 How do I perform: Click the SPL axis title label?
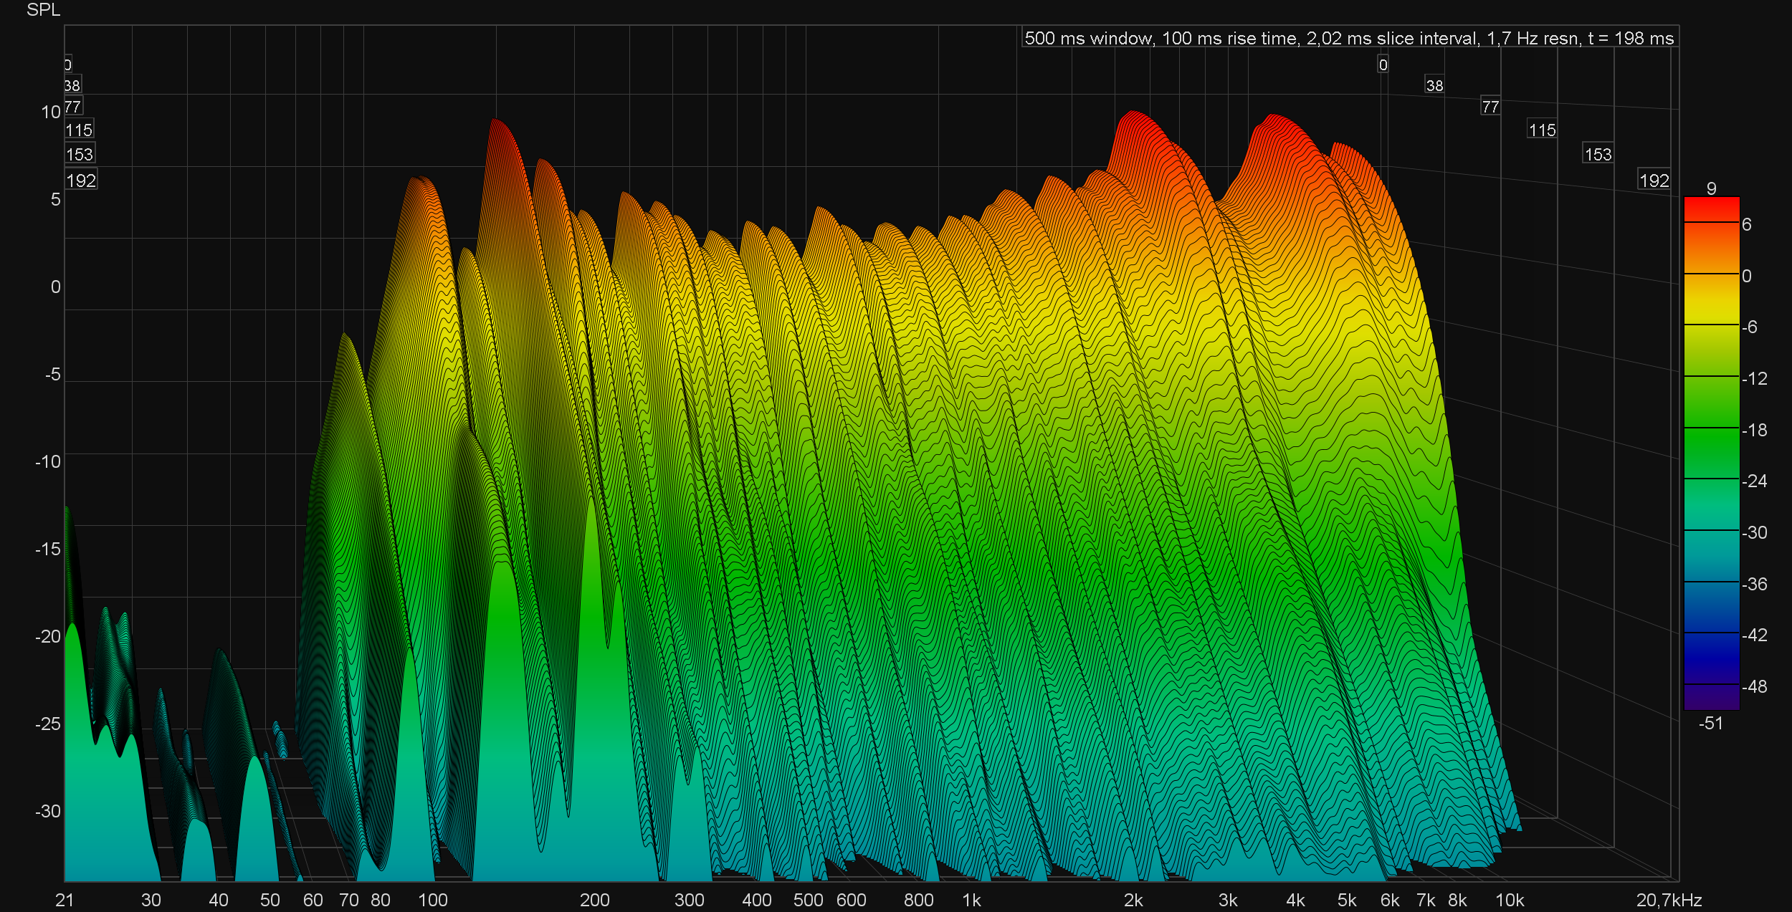[x=43, y=10]
